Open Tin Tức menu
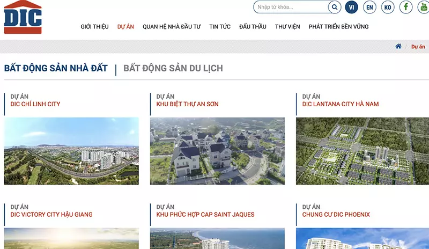The height and width of the screenshot is (249, 429). click(220, 27)
